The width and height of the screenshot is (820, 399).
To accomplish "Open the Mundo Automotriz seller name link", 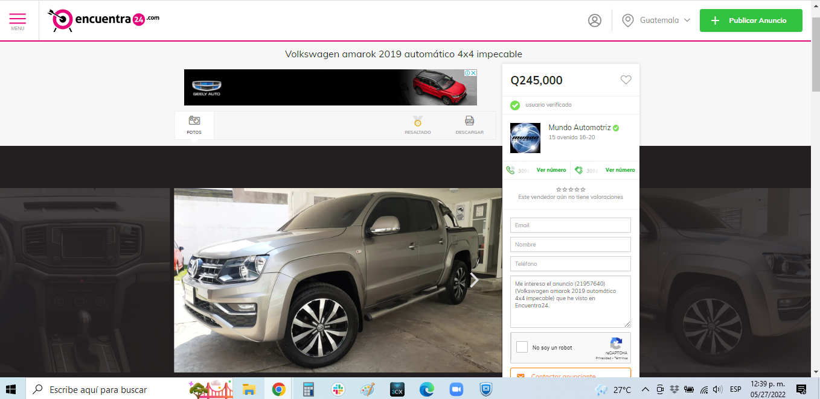I will tap(580, 128).
